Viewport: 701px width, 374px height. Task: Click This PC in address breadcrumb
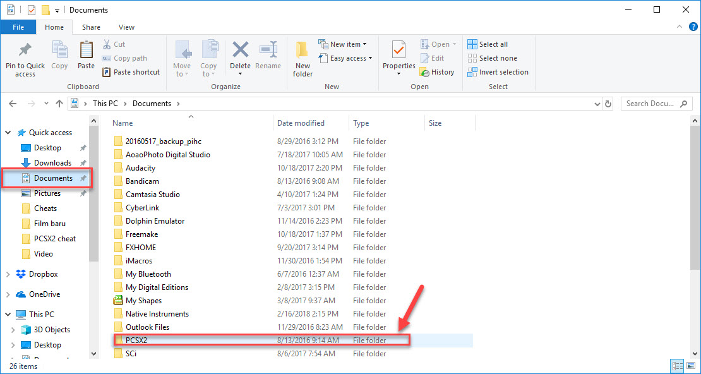[x=106, y=104]
